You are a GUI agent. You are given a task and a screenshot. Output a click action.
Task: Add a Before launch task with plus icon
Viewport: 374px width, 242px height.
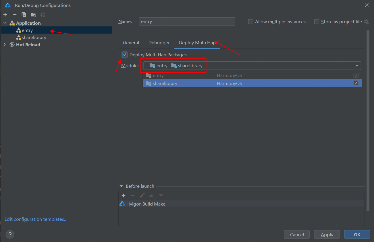(x=124, y=195)
